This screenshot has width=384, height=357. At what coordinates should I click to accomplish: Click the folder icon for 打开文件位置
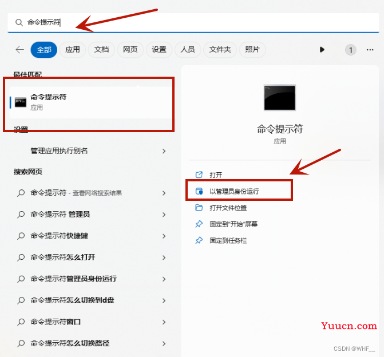pos(199,208)
